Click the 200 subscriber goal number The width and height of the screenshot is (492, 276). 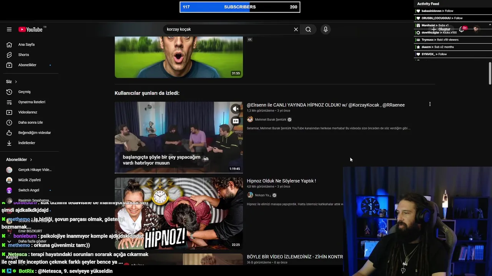click(293, 7)
